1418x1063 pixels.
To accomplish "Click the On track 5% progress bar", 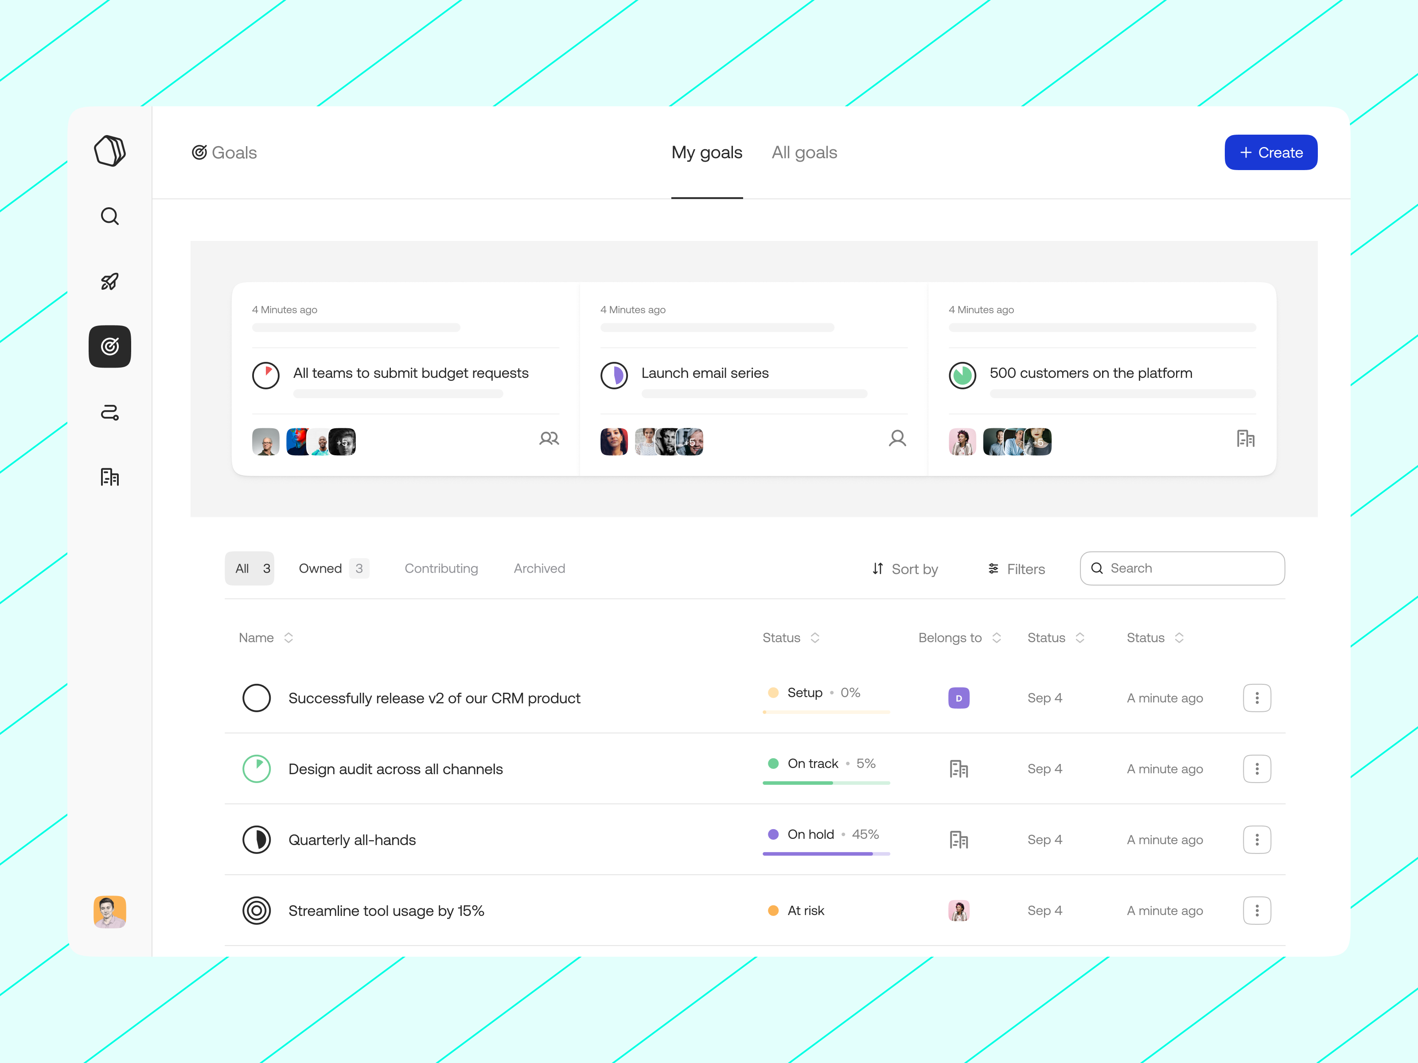I will point(826,783).
